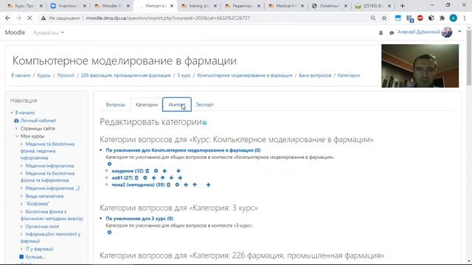Delete the введение (12) category with trash icon
Screen dimensions: 472x265
[147, 171]
